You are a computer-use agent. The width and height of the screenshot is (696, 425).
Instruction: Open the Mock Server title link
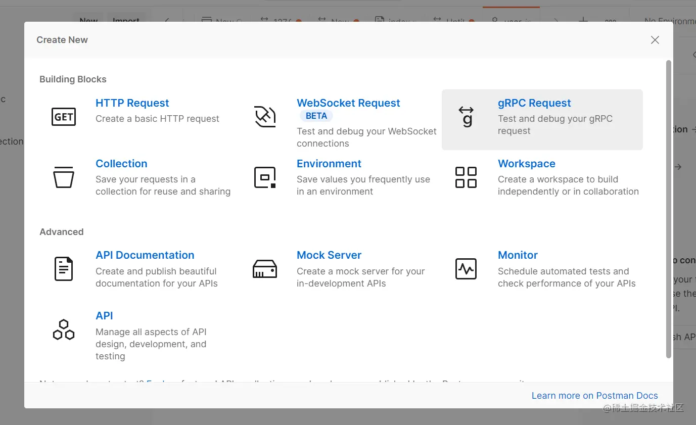coord(329,255)
